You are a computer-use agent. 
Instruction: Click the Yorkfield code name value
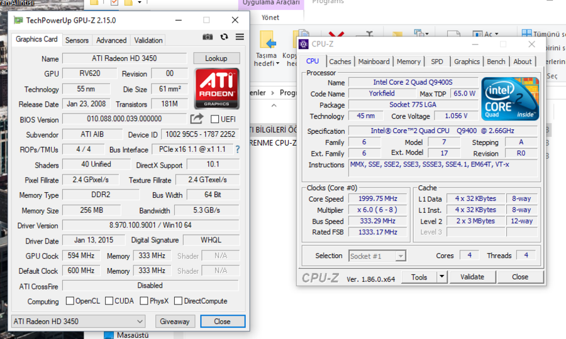382,94
